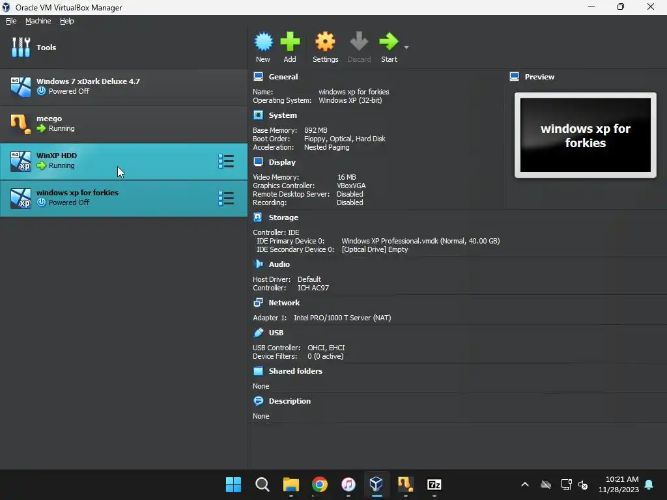
Task: Click the Windows 7 xDark machine OS icon
Action: pos(21,87)
